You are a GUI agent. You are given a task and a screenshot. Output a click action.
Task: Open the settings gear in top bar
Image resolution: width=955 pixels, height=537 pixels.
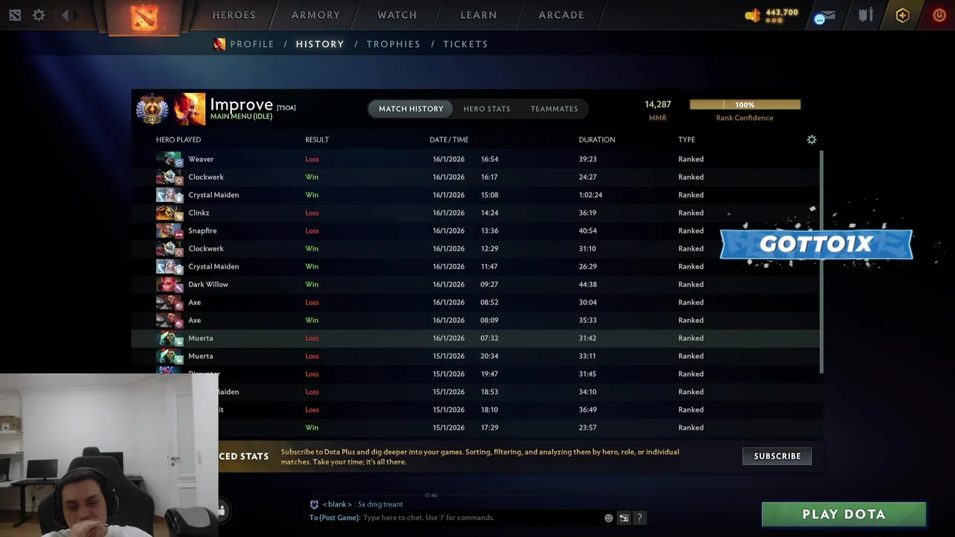click(x=39, y=15)
